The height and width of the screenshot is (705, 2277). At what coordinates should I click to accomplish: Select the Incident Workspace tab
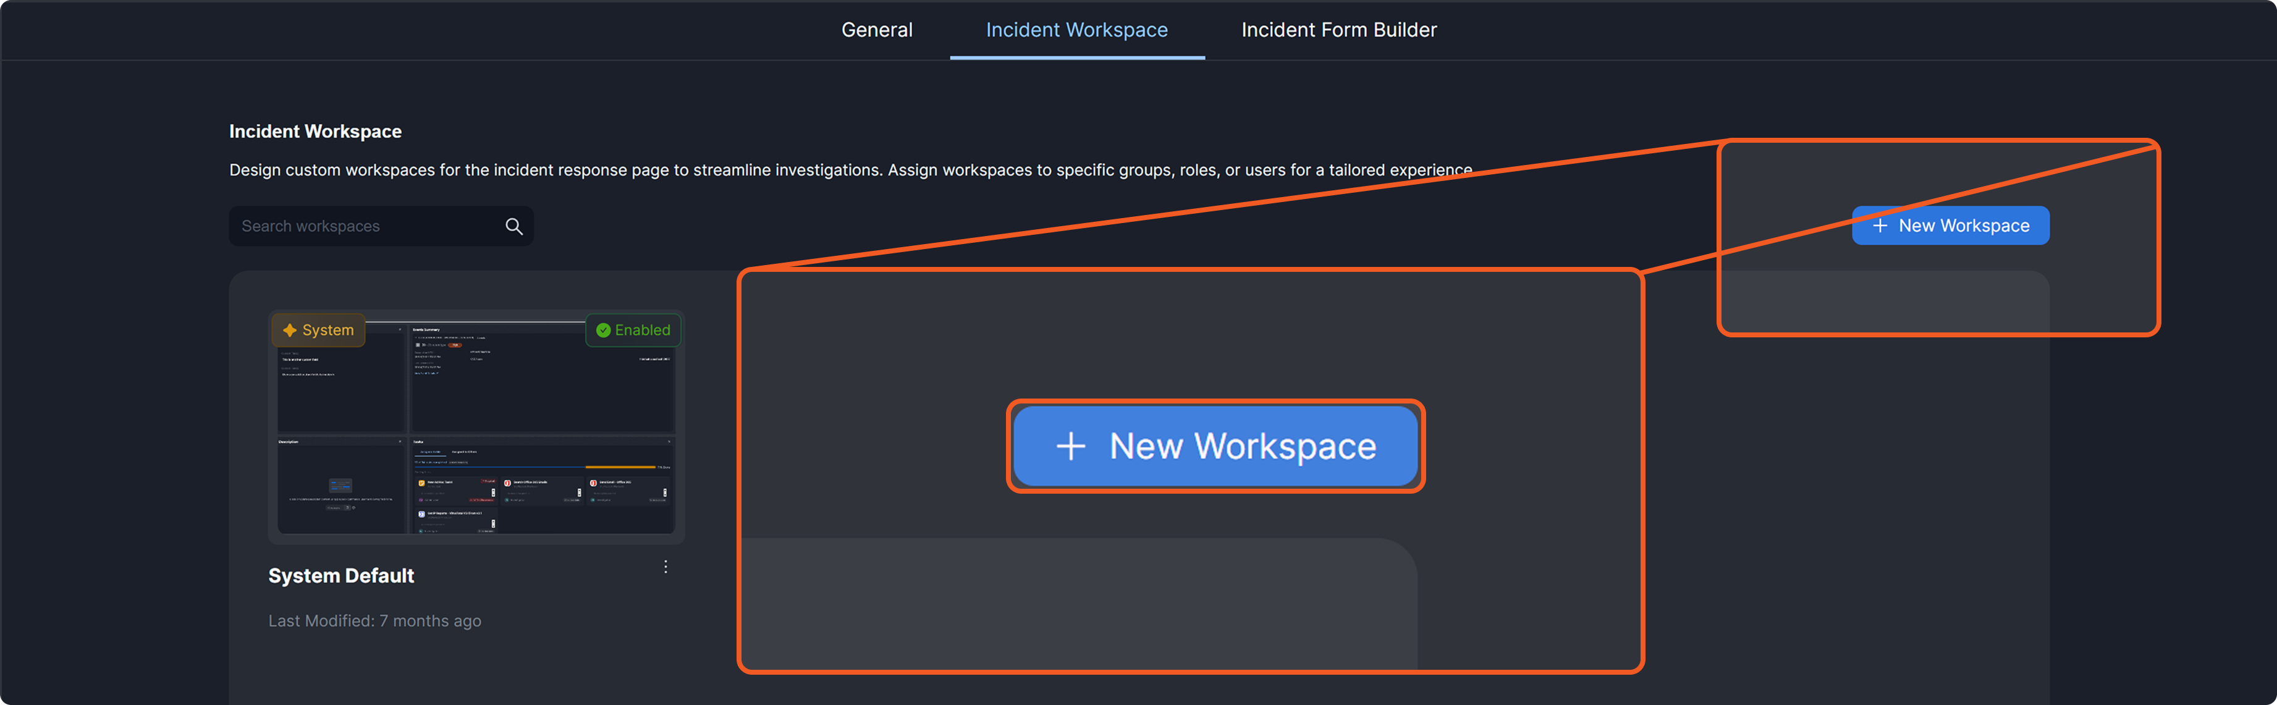(1076, 29)
